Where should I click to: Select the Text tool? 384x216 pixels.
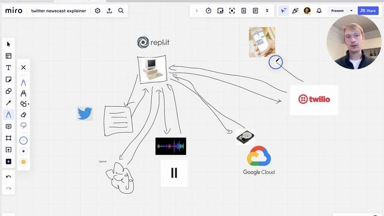pos(8,68)
